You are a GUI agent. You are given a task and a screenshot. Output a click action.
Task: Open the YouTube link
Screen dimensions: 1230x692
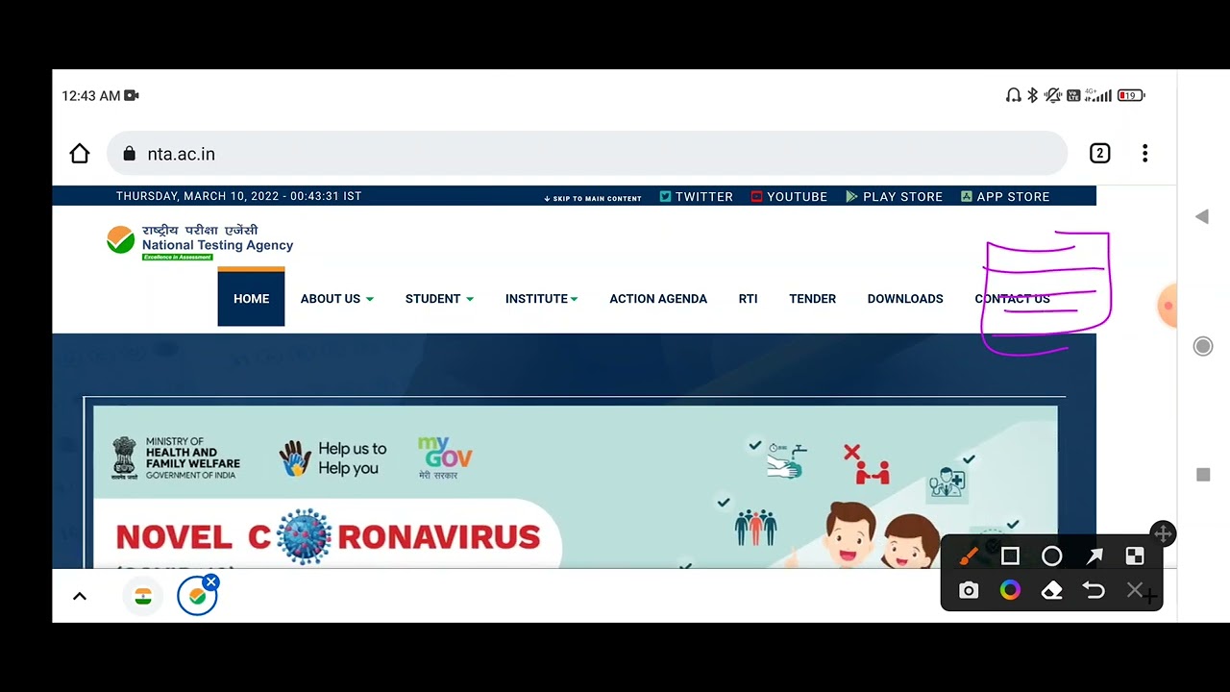(789, 196)
